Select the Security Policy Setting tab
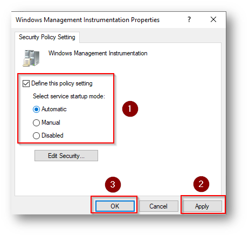 (47, 37)
